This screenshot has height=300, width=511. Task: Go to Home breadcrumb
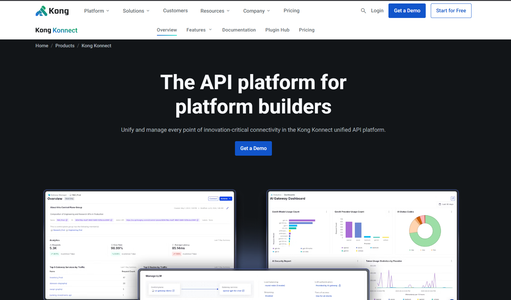pos(42,46)
